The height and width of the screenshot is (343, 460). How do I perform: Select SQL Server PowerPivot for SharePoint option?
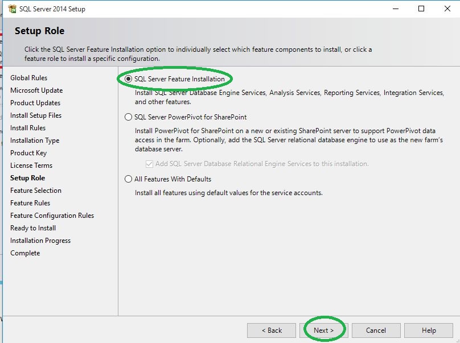pyautogui.click(x=128, y=117)
